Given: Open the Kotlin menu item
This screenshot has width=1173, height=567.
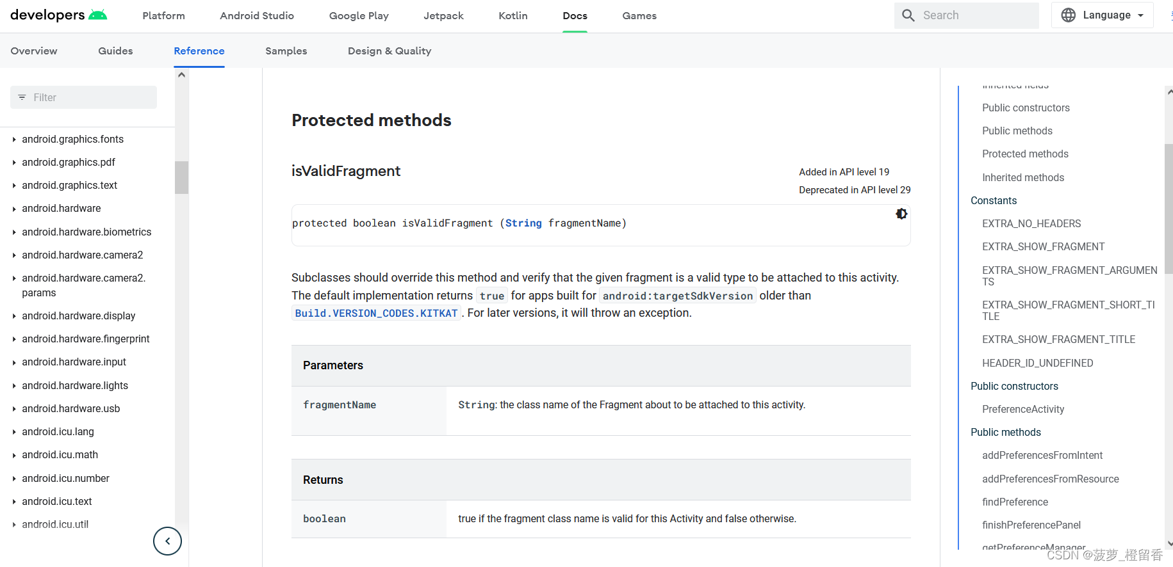Looking at the screenshot, I should [513, 15].
